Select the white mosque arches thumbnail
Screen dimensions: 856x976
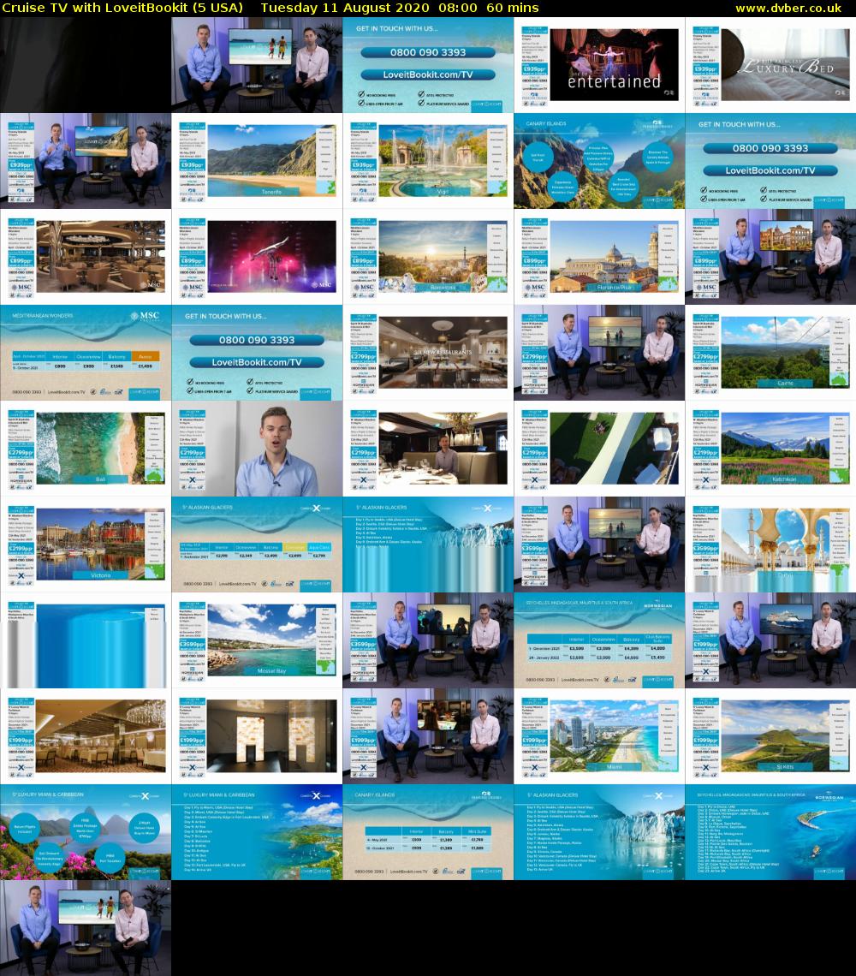770,544
